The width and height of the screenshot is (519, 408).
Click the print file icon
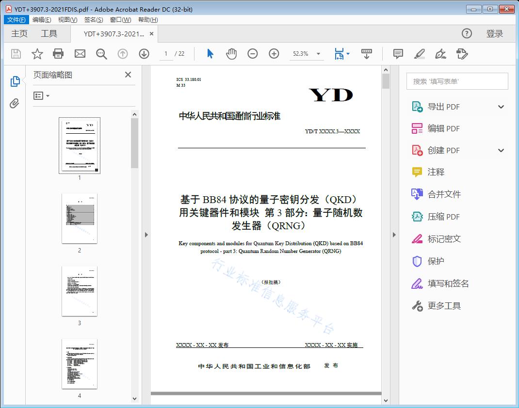[58, 54]
